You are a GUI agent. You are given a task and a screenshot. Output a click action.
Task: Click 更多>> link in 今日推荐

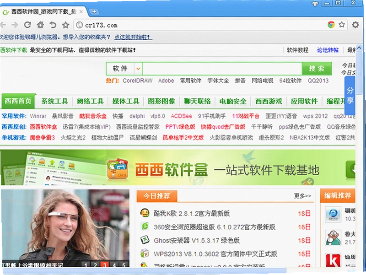pos(302,196)
